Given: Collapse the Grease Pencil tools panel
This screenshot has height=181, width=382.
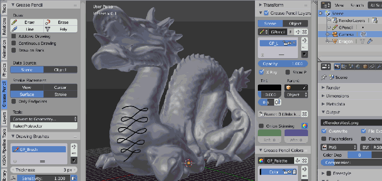Looking at the screenshot, I should 13,5.
